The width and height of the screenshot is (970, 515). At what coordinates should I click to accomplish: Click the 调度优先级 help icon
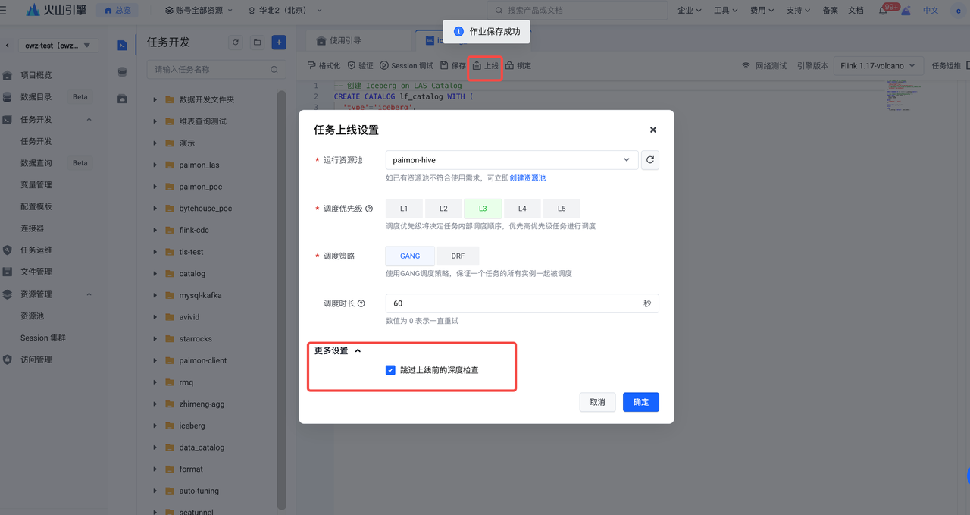pos(369,209)
